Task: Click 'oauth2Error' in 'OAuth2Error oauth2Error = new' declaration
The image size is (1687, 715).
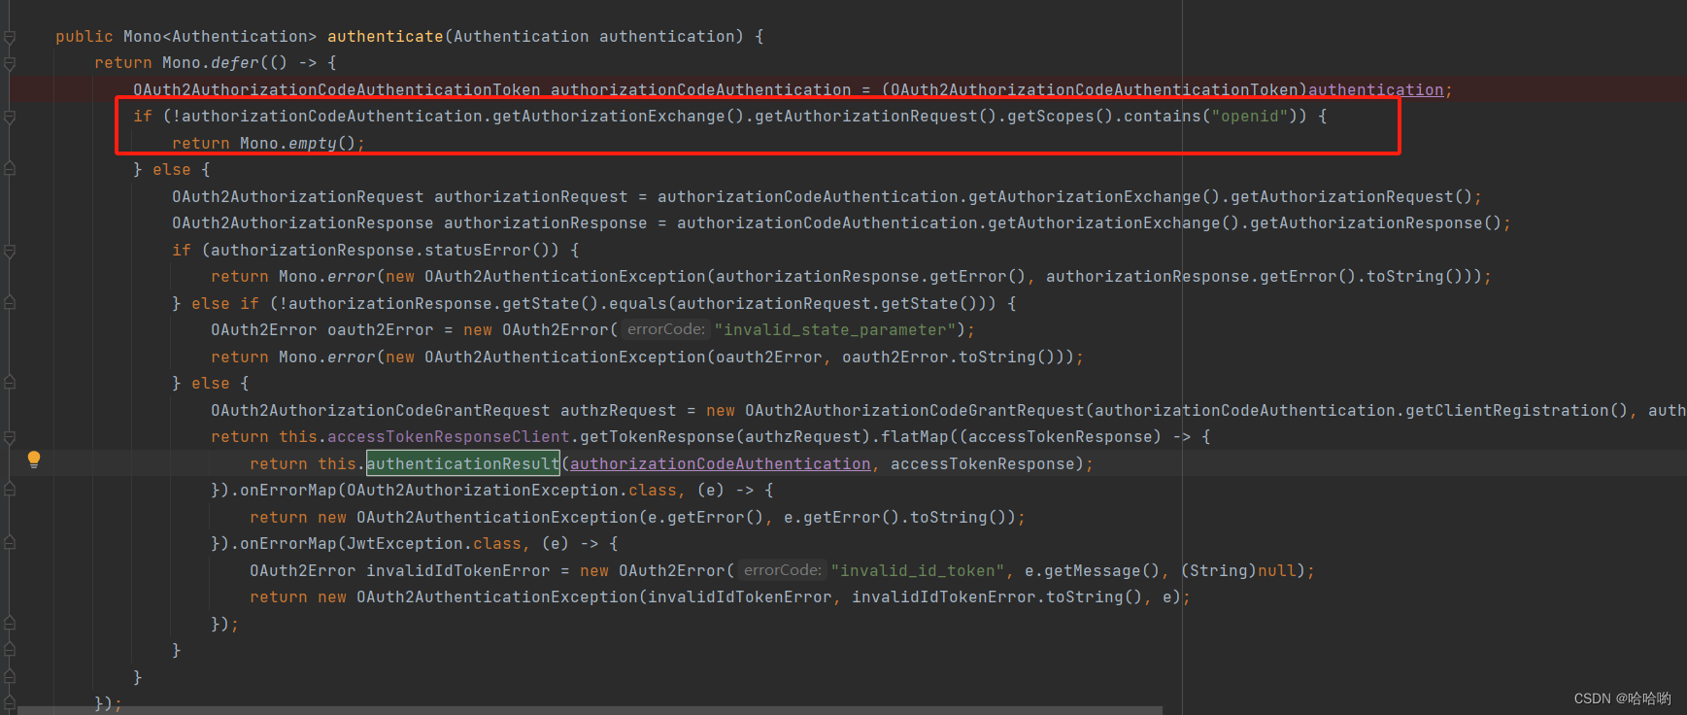Action: (x=380, y=330)
